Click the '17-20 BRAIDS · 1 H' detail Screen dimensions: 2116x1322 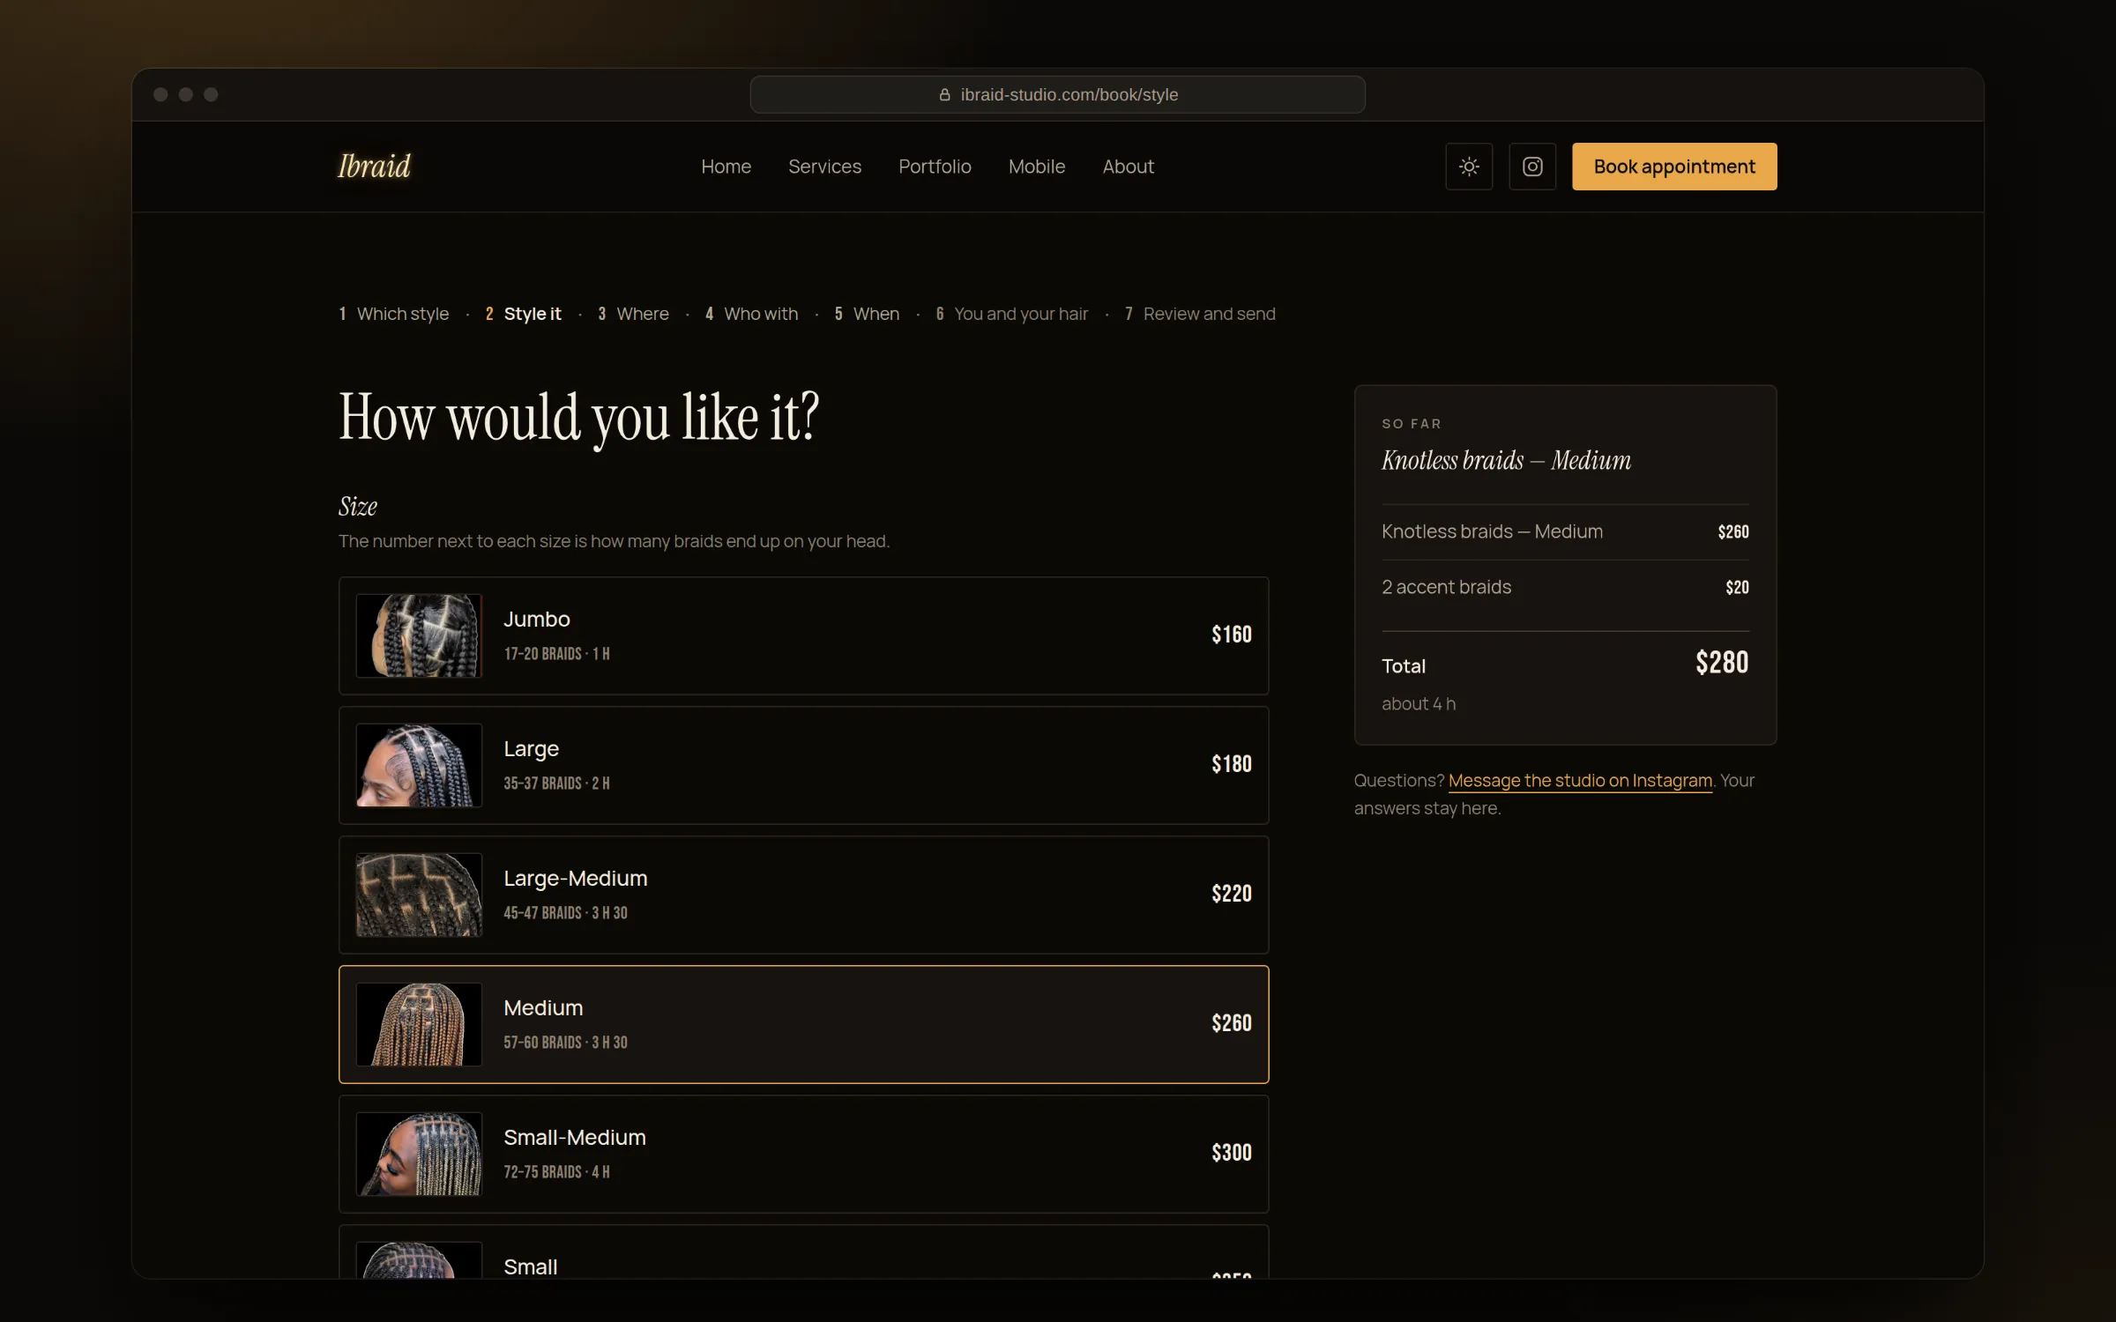556,654
